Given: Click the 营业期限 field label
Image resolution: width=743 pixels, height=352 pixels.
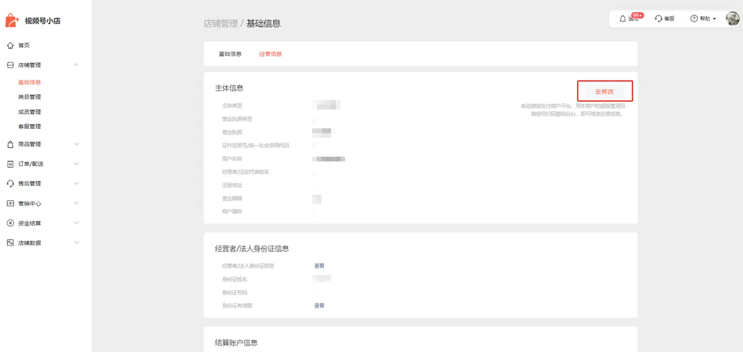Looking at the screenshot, I should [232, 198].
